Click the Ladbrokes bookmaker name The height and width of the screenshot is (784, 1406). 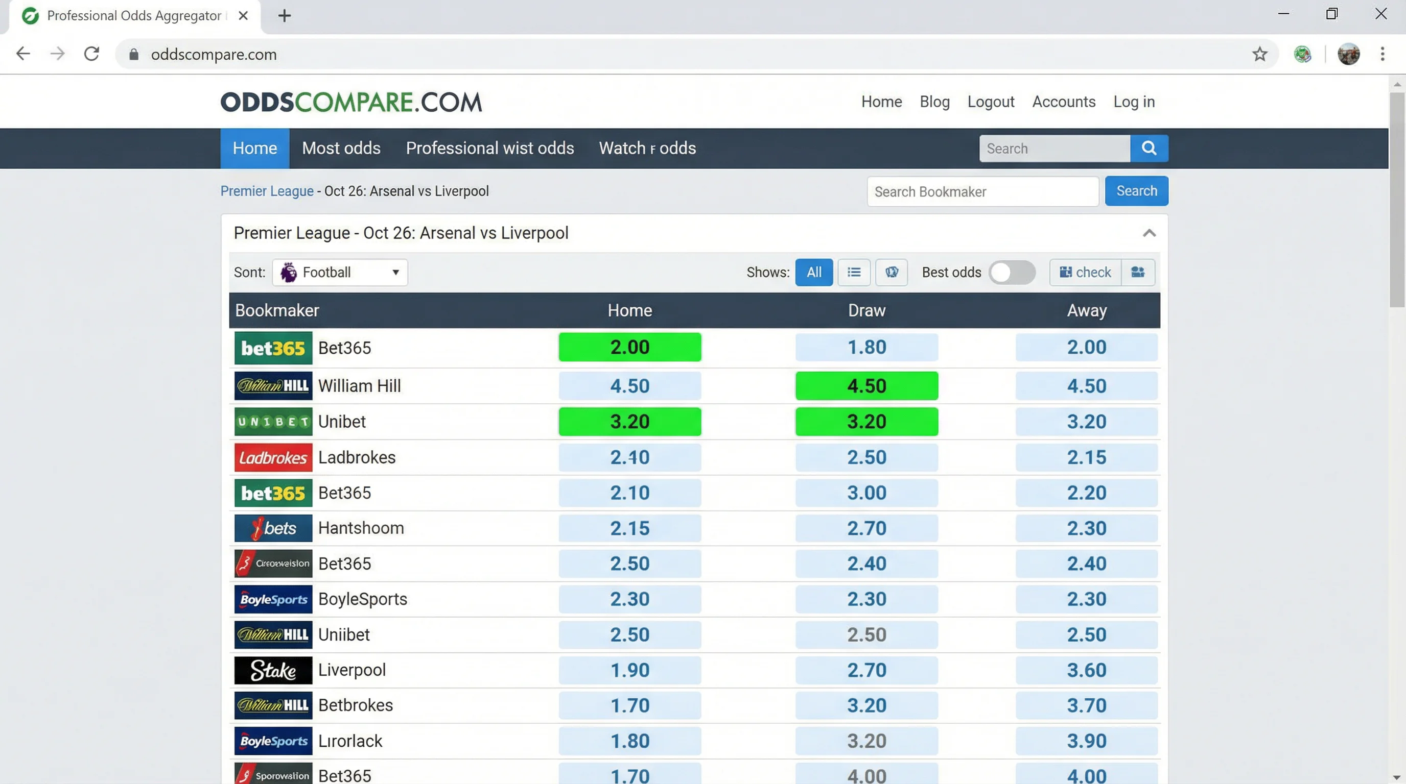[357, 457]
